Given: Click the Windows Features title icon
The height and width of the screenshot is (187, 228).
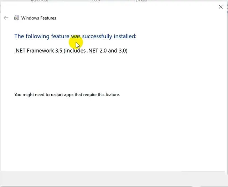Looking at the screenshot, I should pos(16,18).
